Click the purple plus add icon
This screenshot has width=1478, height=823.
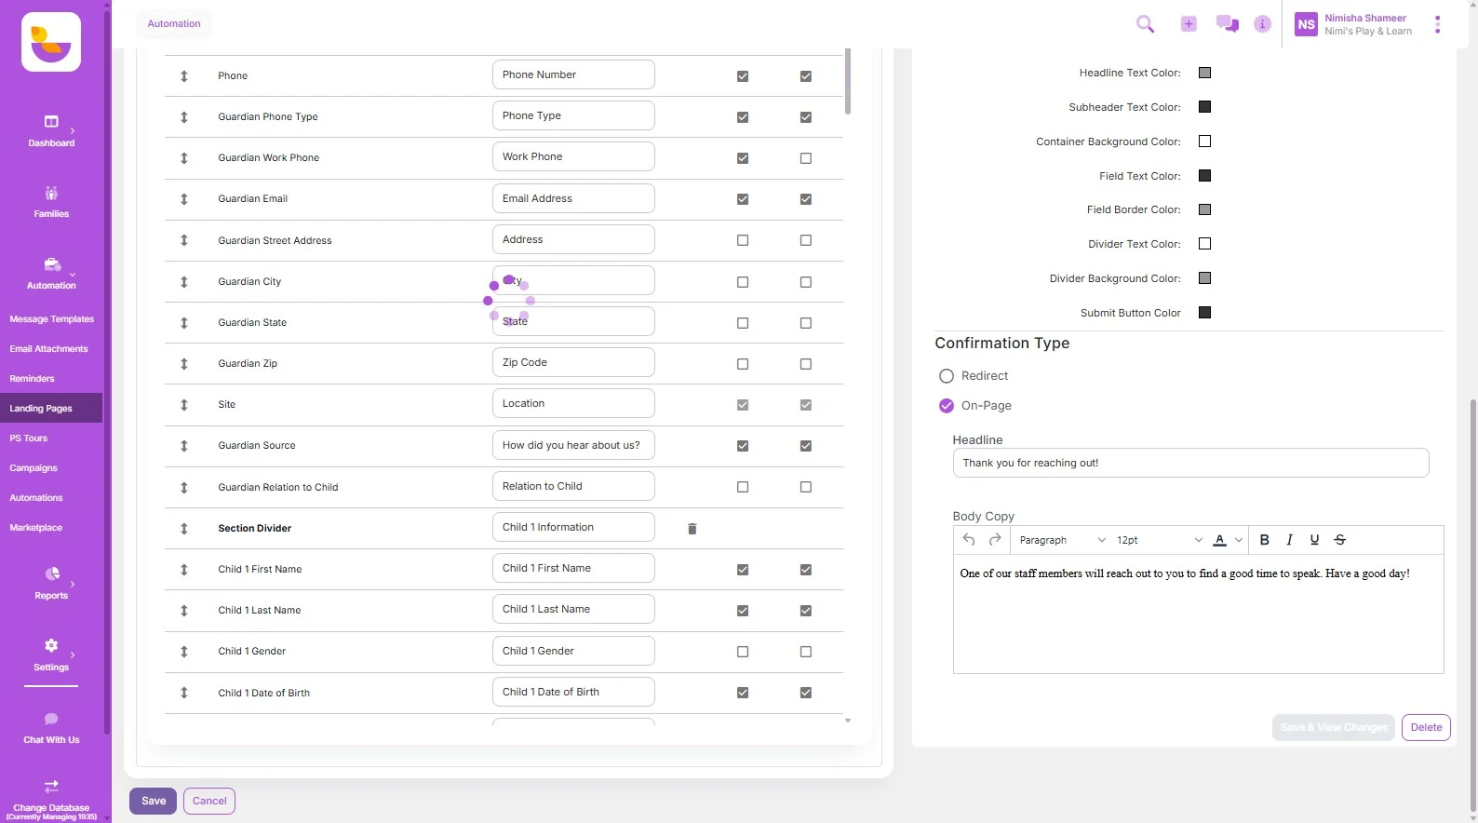pos(1189,24)
